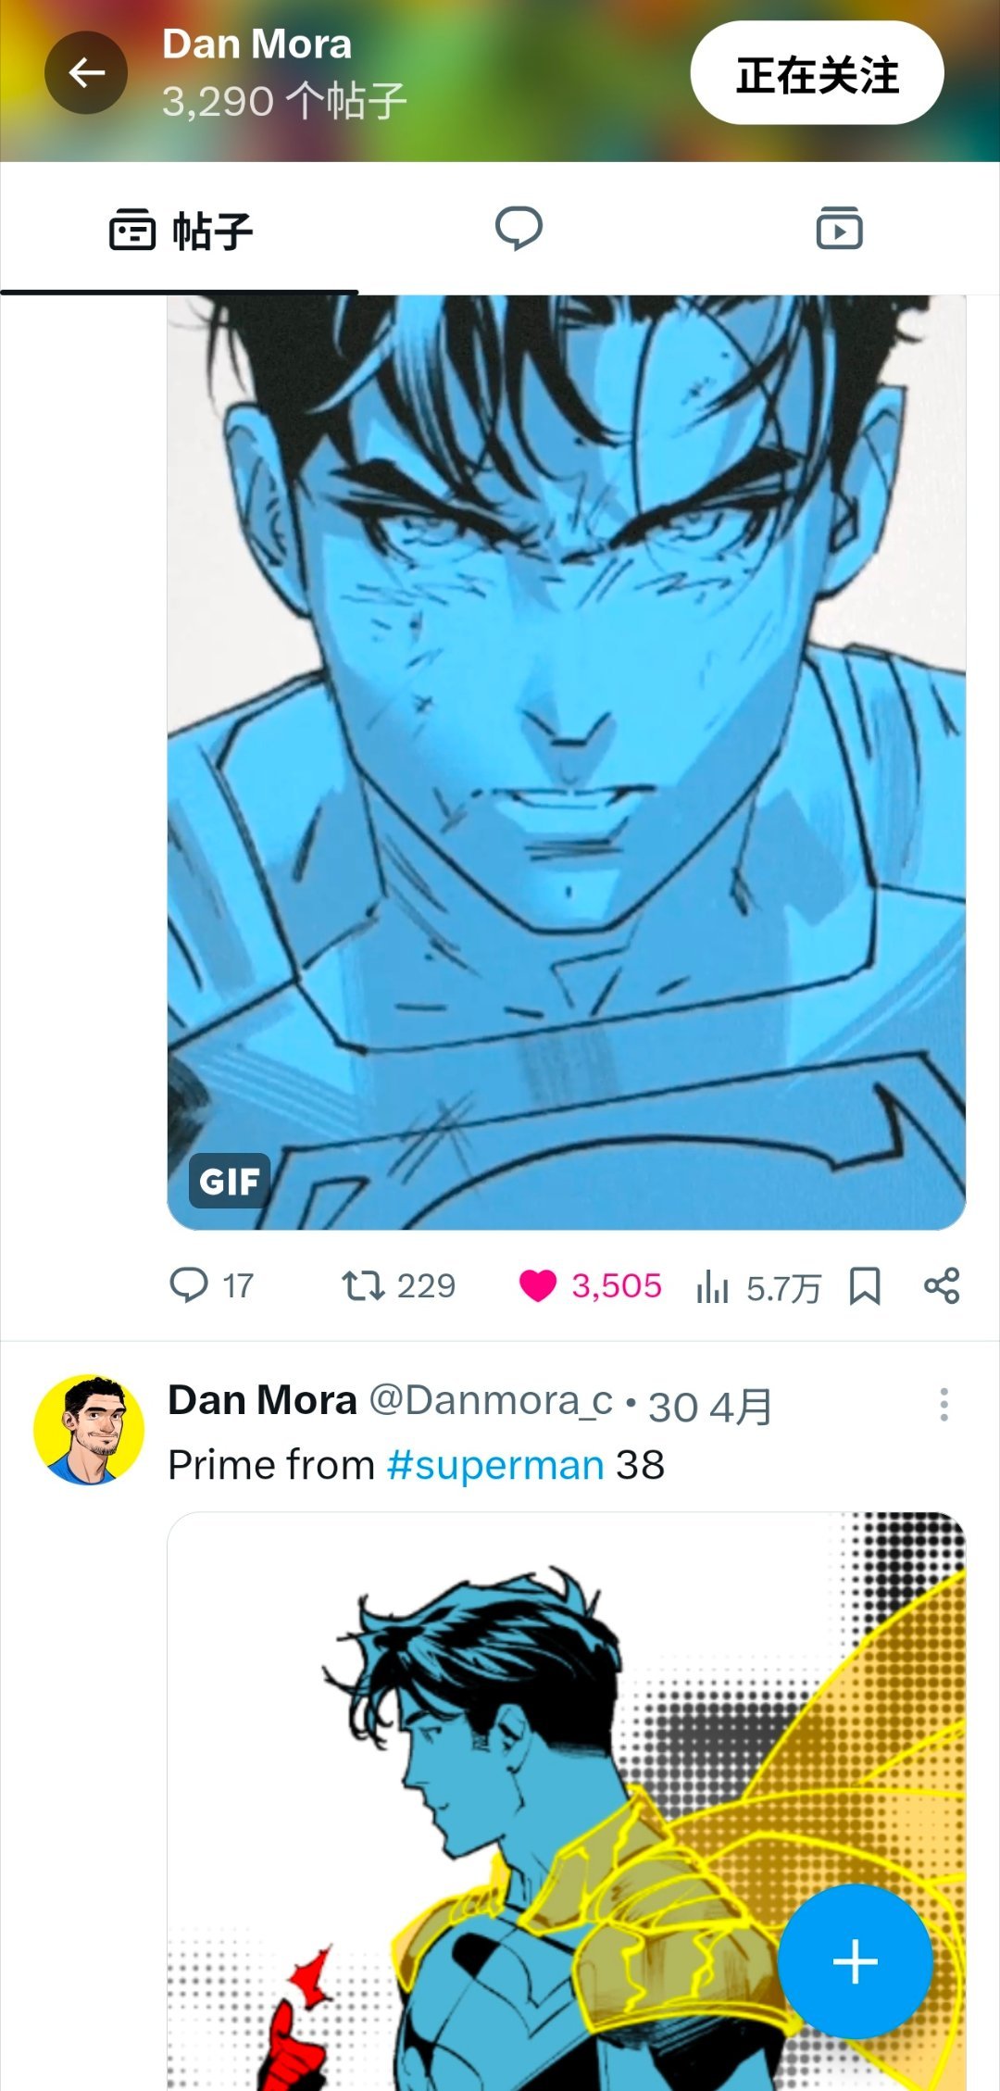
Task: Play the blue Superman GIF
Action: [x=567, y=762]
